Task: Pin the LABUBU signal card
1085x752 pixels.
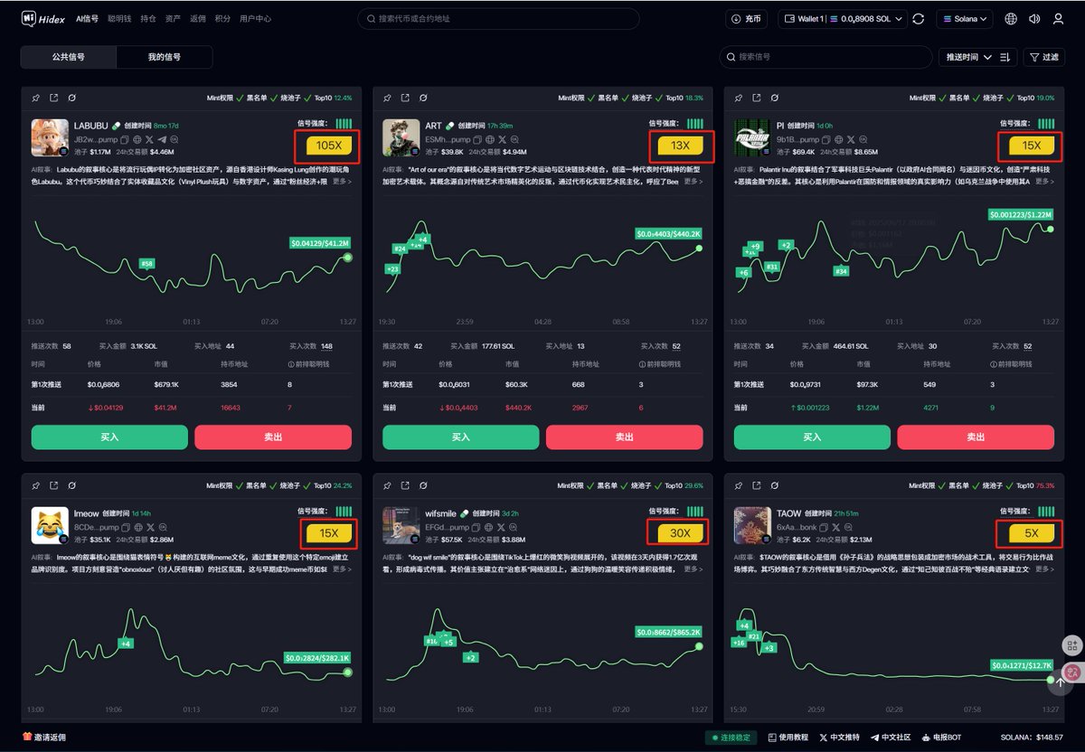Action: [36, 98]
